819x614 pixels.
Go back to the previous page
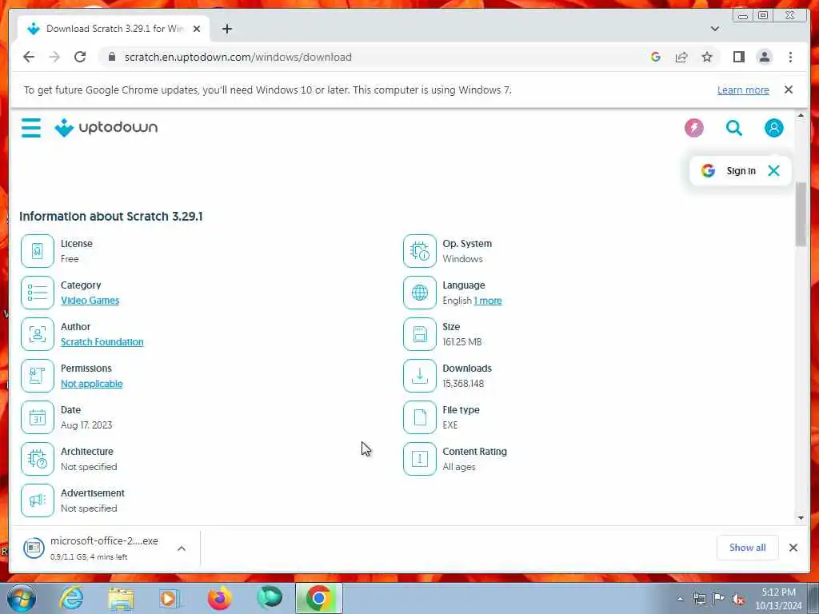pos(29,57)
